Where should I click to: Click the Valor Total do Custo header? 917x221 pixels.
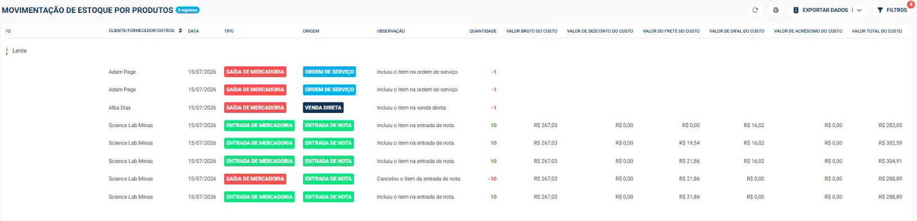(x=877, y=31)
